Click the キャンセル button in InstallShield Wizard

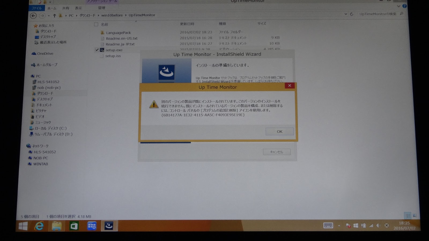[x=277, y=152]
